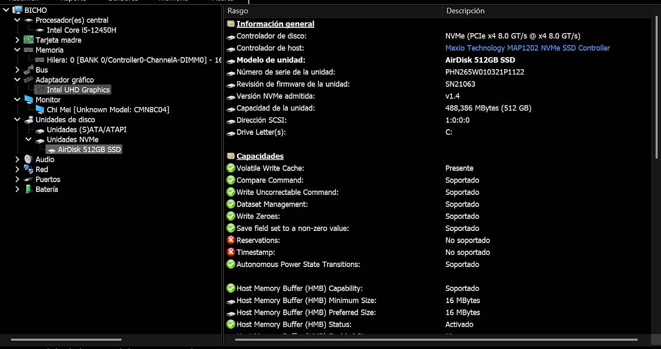Click the AirDisk 512GB SSD drive icon in tree
The height and width of the screenshot is (349, 661).
click(x=51, y=149)
